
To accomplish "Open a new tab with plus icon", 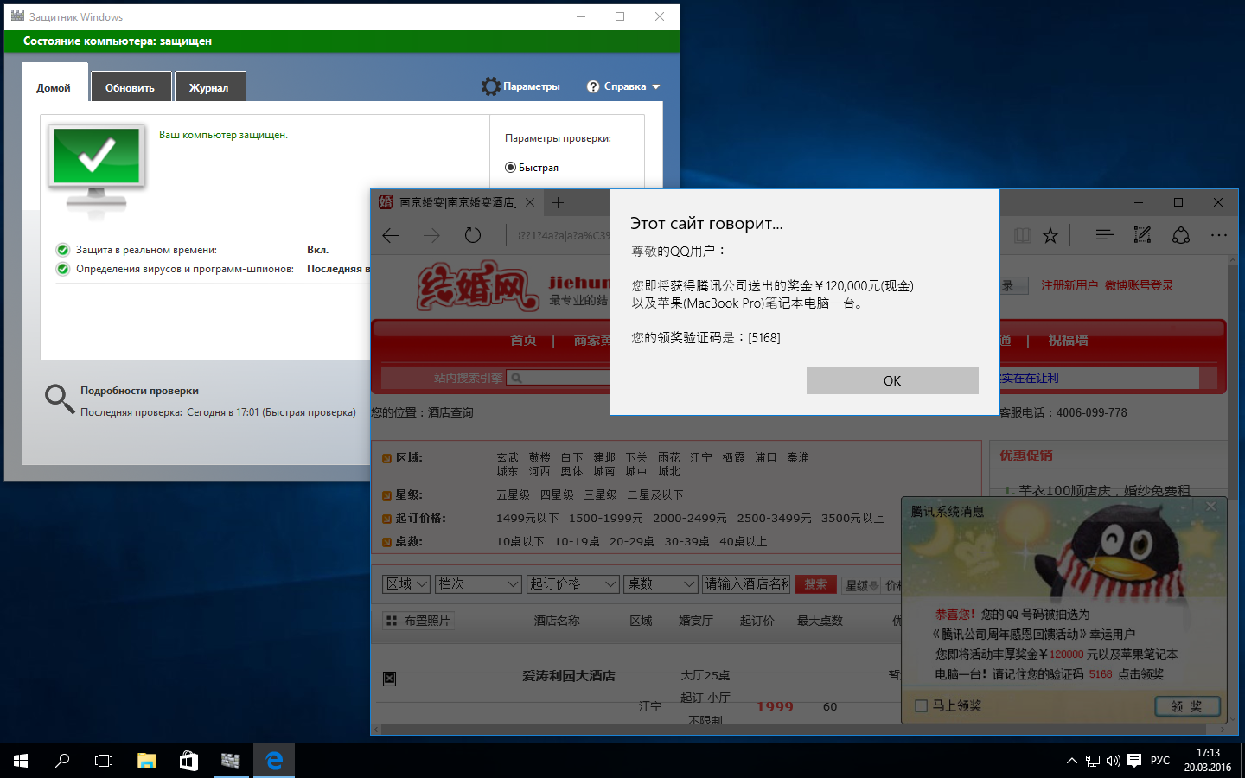I will [558, 202].
